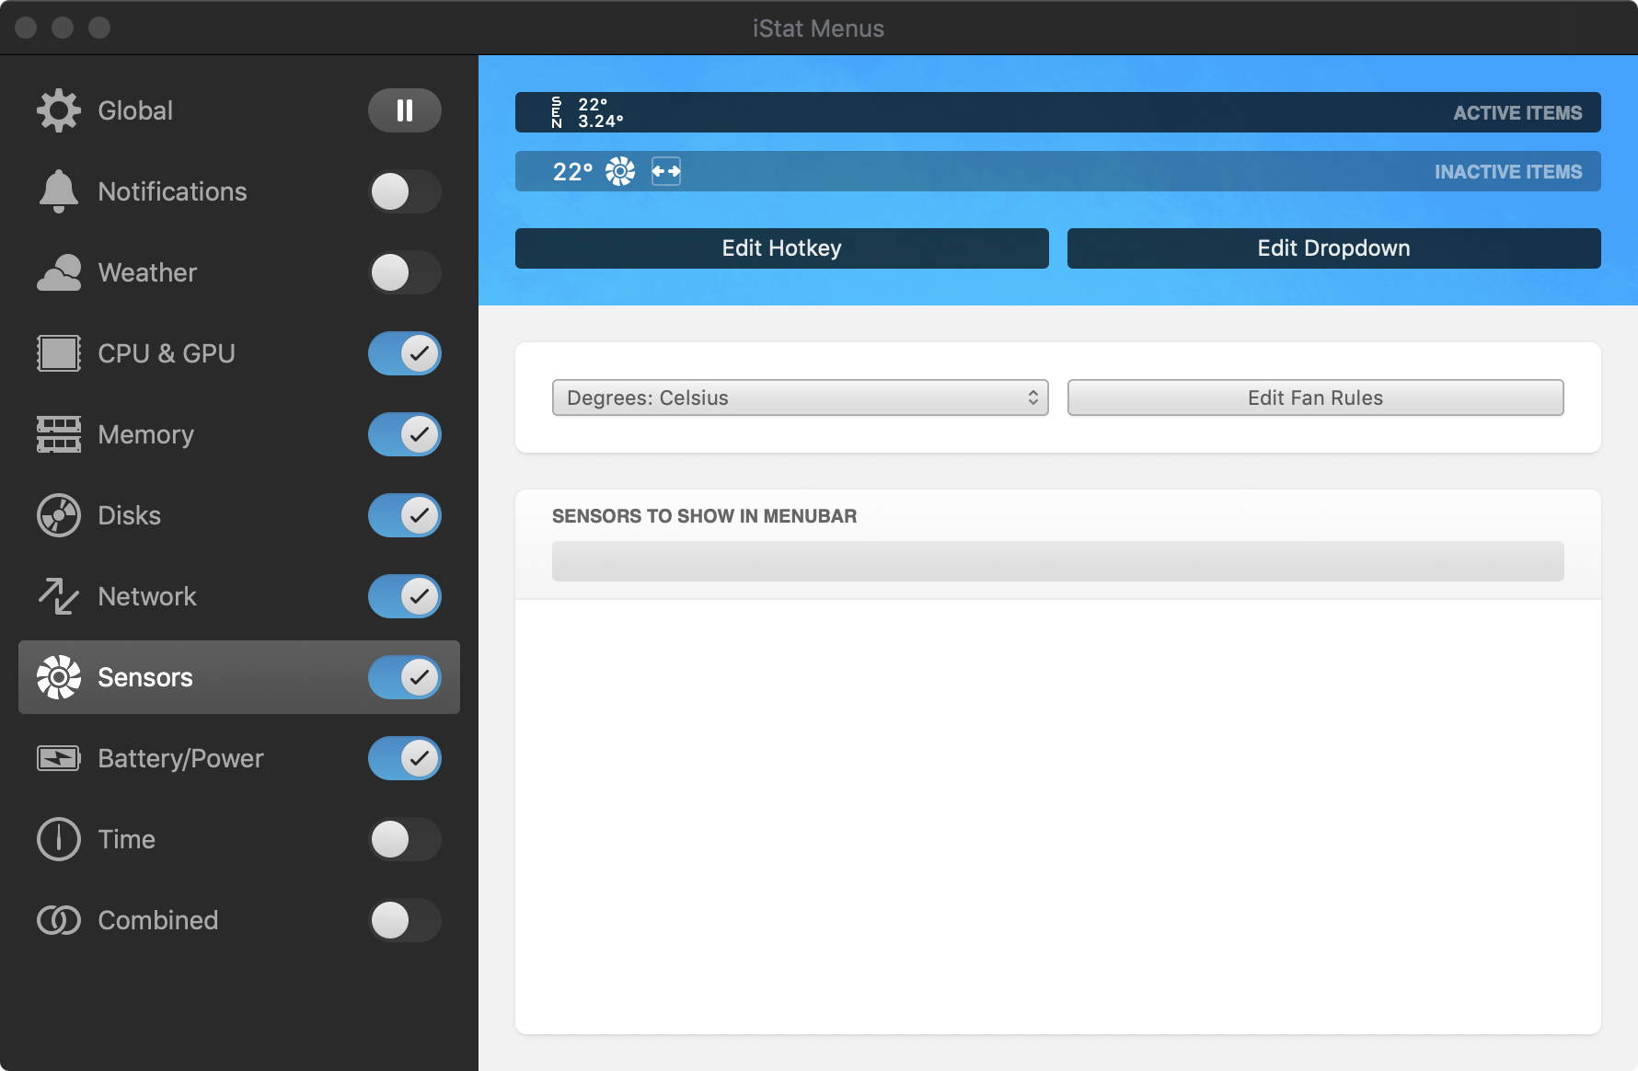Click the Sensors fan icon in sidebar
Image resolution: width=1638 pixels, height=1071 pixels.
pyautogui.click(x=59, y=677)
